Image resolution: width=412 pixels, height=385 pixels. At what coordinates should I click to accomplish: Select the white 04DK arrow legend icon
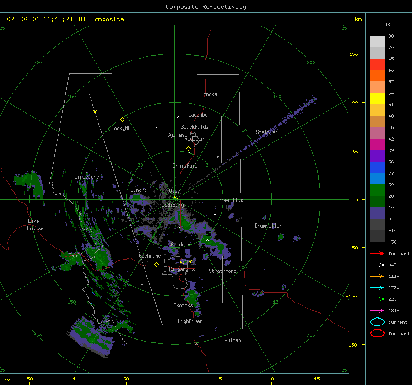pyautogui.click(x=377, y=265)
